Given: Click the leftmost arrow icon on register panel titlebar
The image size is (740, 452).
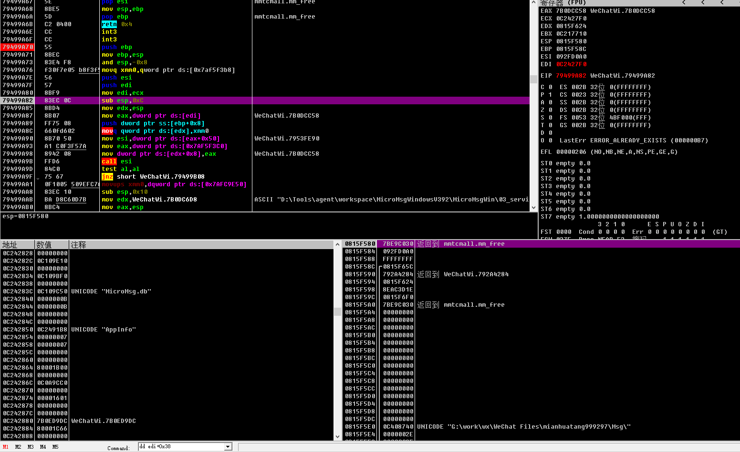Looking at the screenshot, I should click(x=684, y=3).
